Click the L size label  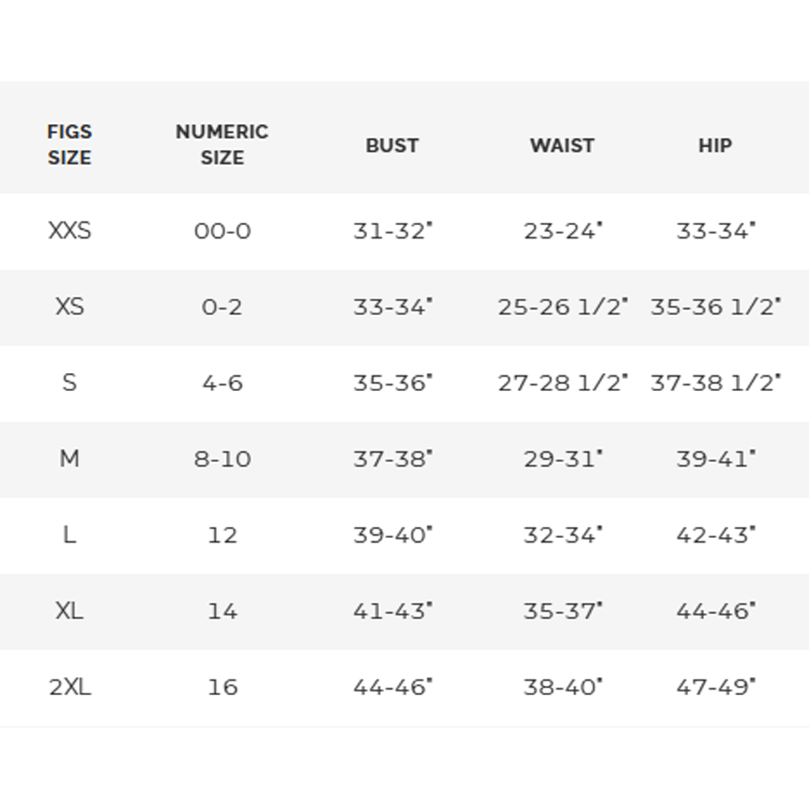70,535
